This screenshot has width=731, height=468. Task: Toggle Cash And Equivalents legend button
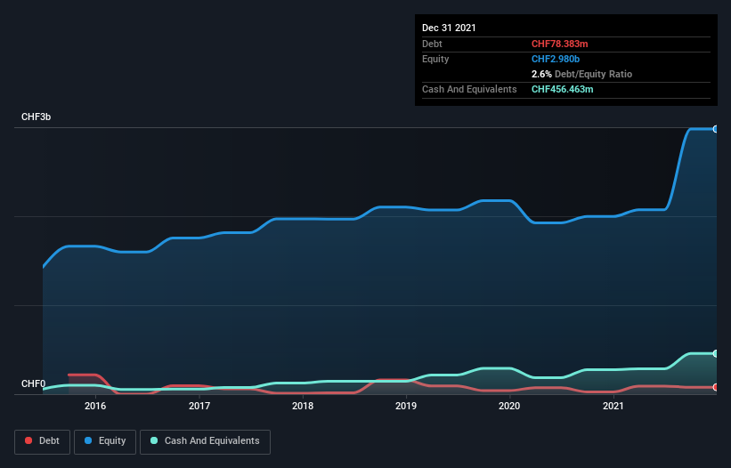point(205,441)
